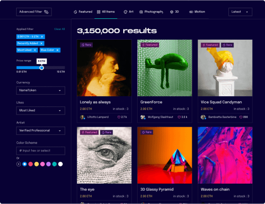Click the Waves on chain title
The width and height of the screenshot is (265, 204).
coord(215,189)
